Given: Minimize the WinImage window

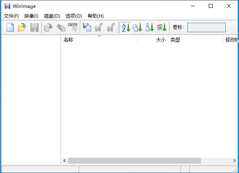Looking at the screenshot, I should pos(193,6).
